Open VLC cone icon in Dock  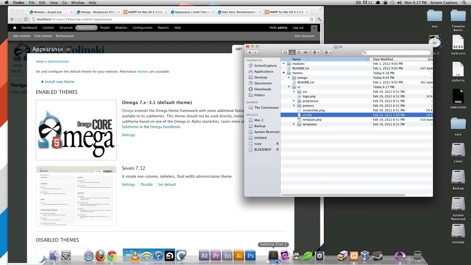[135, 255]
